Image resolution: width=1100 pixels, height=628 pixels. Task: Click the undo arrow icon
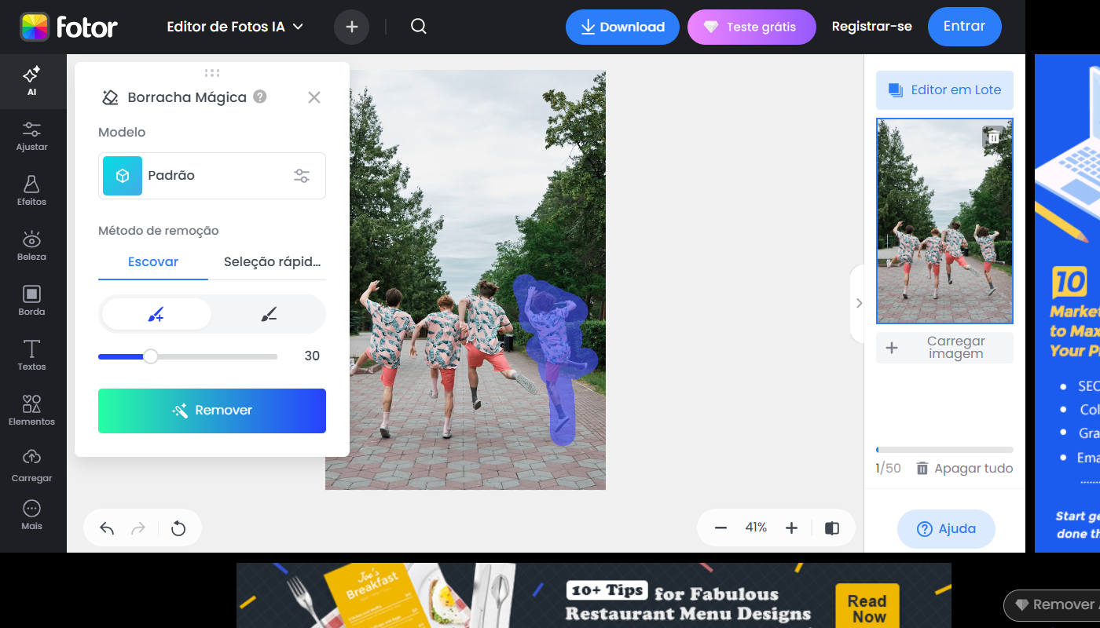[107, 528]
